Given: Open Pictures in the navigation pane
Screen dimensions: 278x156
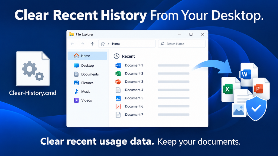Looking at the screenshot, I should 87,83.
